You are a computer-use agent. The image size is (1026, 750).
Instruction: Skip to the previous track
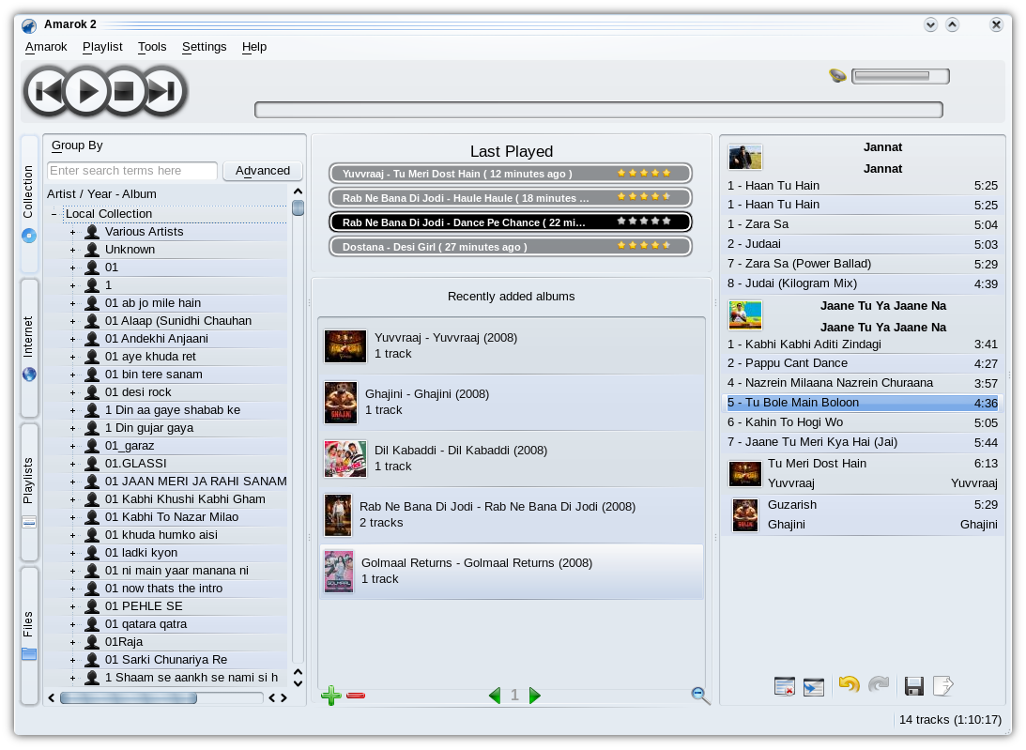(x=48, y=92)
